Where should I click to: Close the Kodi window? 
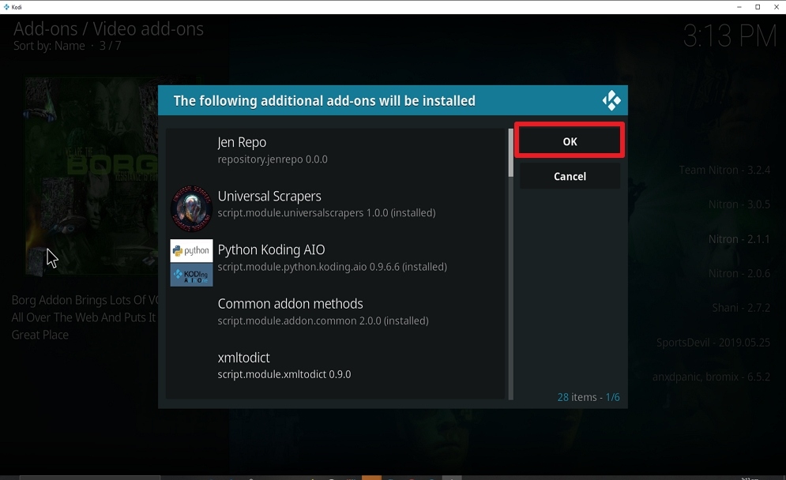click(x=777, y=6)
